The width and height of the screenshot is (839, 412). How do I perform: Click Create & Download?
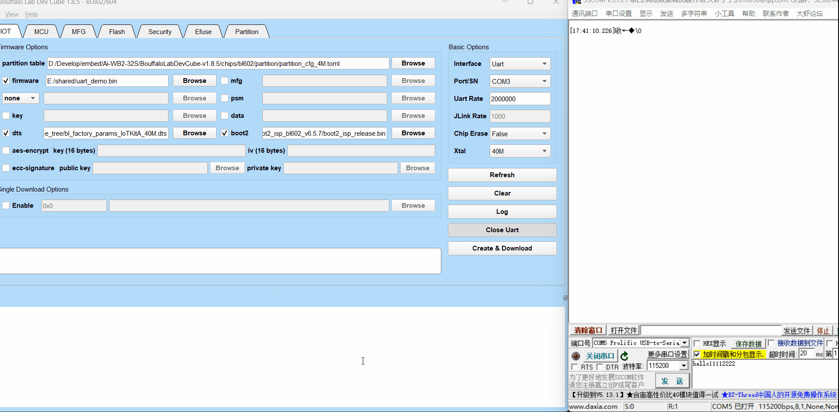point(502,248)
